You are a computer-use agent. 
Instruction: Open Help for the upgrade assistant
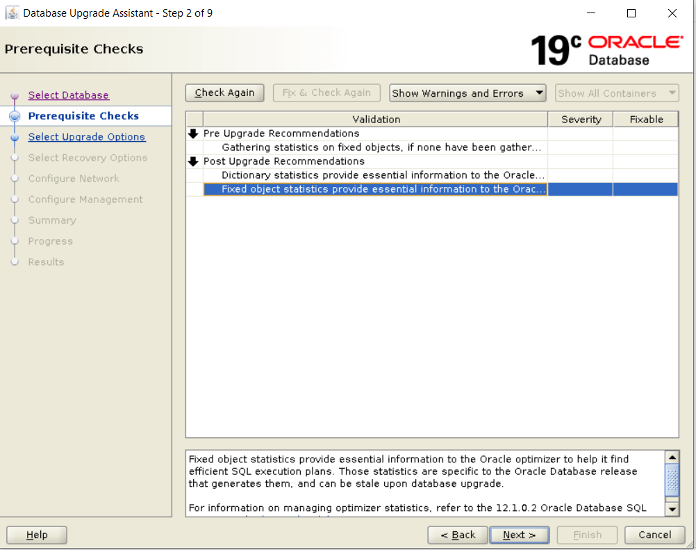(37, 535)
